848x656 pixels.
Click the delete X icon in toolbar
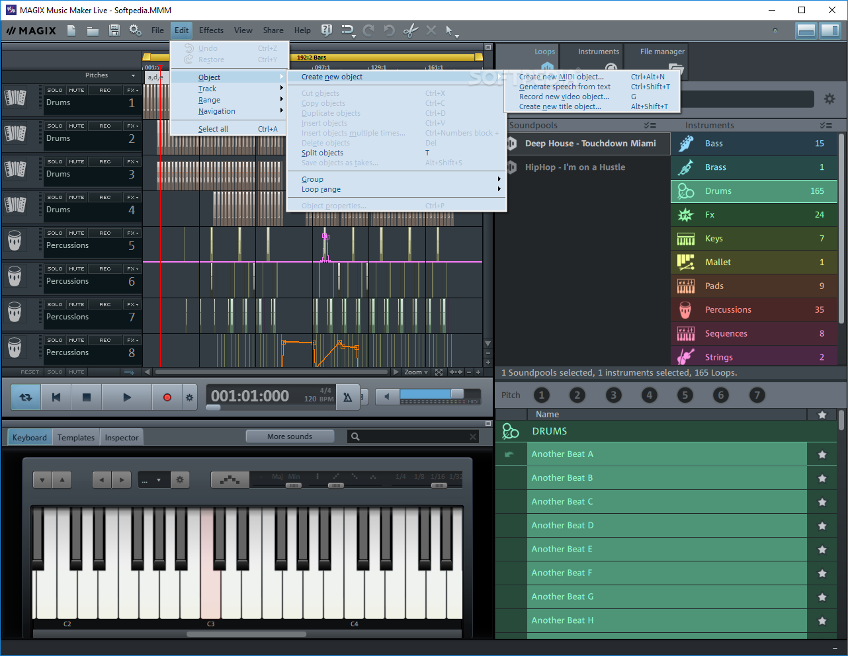pyautogui.click(x=431, y=30)
